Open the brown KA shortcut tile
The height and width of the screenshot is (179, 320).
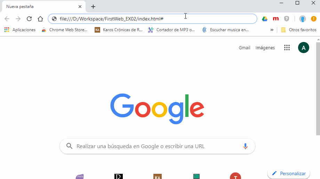pos(158,176)
